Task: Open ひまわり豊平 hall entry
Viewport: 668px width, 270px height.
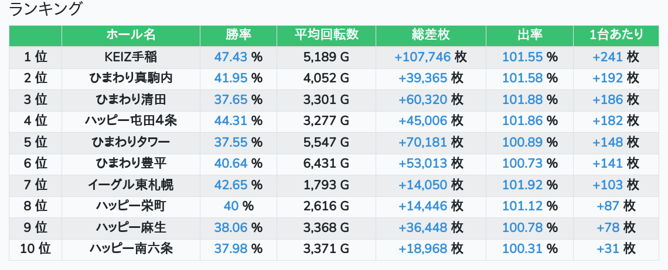Action: tap(131, 164)
